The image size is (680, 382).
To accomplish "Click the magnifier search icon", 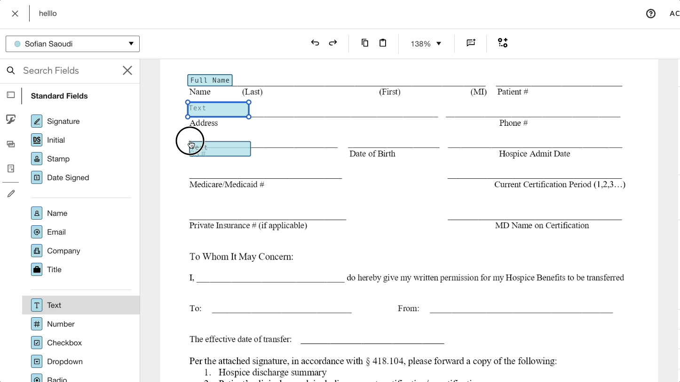I will [11, 70].
